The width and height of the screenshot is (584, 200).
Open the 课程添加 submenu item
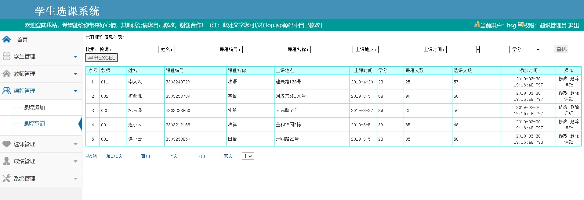pos(34,108)
